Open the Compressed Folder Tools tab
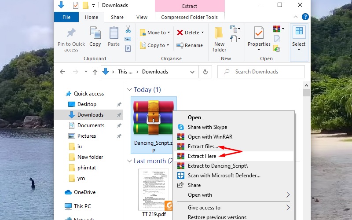The width and height of the screenshot is (352, 220). (190, 17)
